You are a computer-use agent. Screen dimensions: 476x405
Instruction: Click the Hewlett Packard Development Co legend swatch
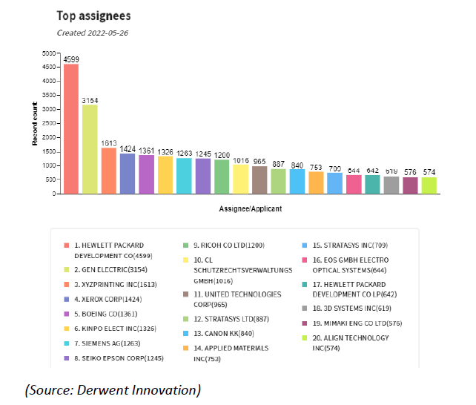pos(67,246)
